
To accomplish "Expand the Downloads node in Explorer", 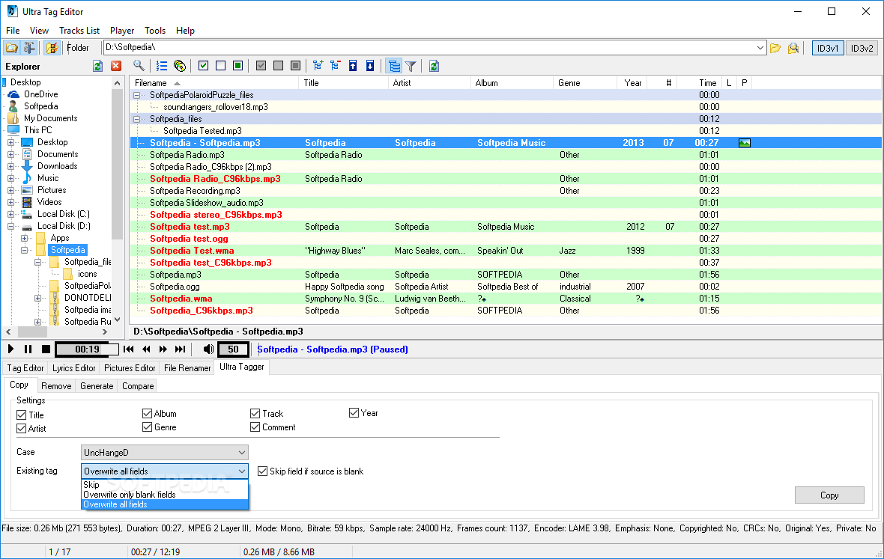I will pos(10,167).
